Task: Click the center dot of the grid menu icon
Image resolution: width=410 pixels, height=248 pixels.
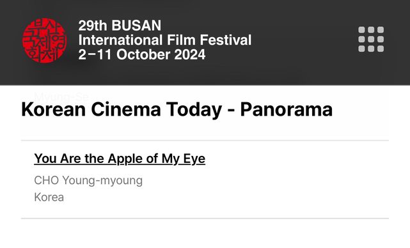Action: tap(371, 39)
